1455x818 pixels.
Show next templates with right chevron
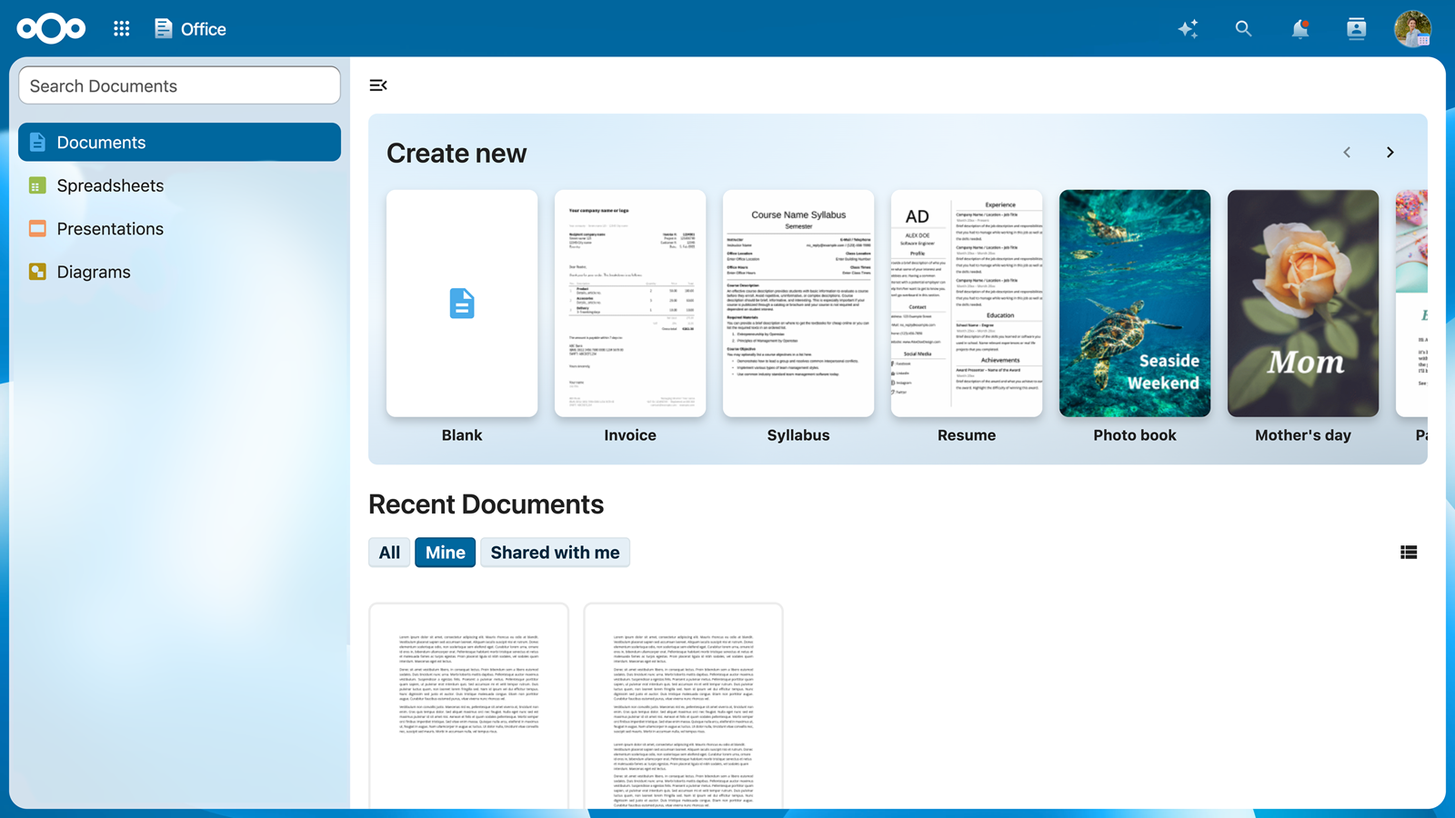[x=1390, y=153]
